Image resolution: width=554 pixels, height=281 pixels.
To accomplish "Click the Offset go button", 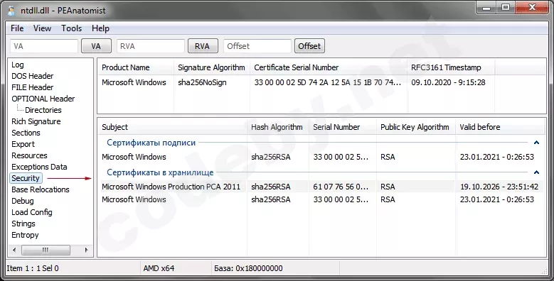I will [x=309, y=46].
